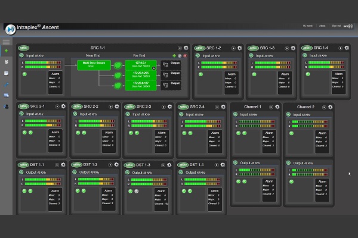Expand the SRC 1-2 card arrow
Viewport: 358px width, 238px height.
coord(233,48)
